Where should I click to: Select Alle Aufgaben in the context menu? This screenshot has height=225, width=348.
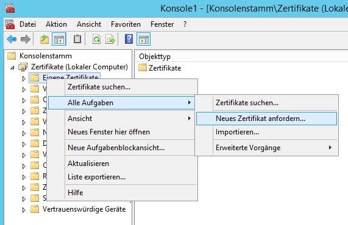[x=122, y=103]
